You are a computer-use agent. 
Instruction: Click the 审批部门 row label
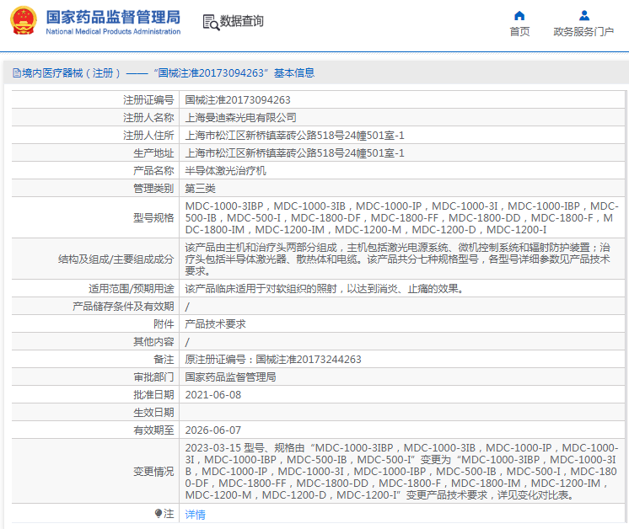pyautogui.click(x=153, y=377)
